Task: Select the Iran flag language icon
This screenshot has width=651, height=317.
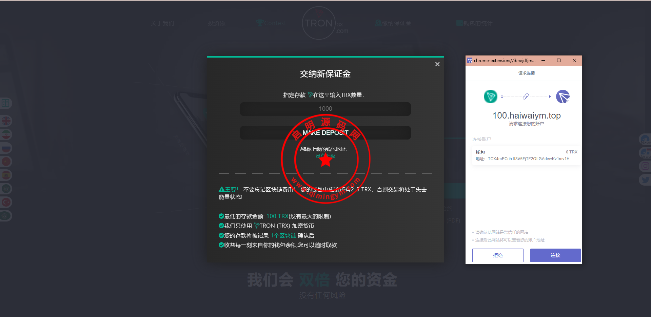Action: 6,134
